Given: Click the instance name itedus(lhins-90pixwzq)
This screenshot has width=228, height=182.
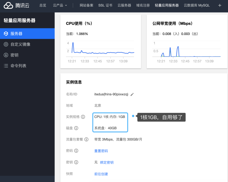Looking at the screenshot, I should click(x=111, y=94).
